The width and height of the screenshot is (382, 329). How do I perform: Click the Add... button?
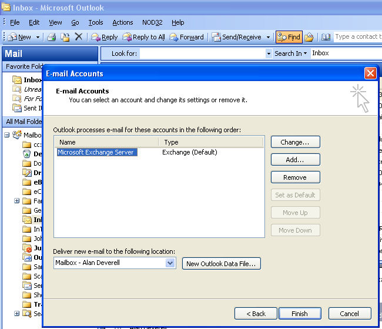pyautogui.click(x=295, y=160)
